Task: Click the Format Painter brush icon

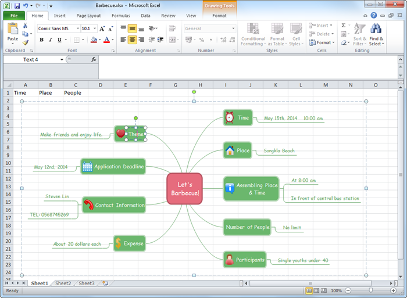Action: (26, 42)
